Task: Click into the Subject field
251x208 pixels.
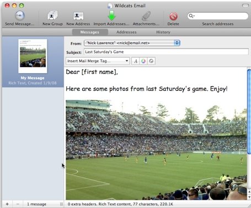Action: point(166,52)
